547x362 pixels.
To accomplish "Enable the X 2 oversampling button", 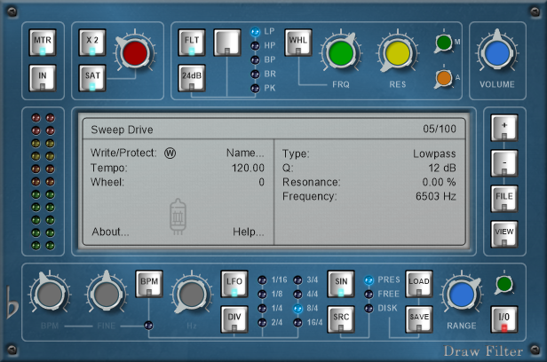I will pos(91,43).
